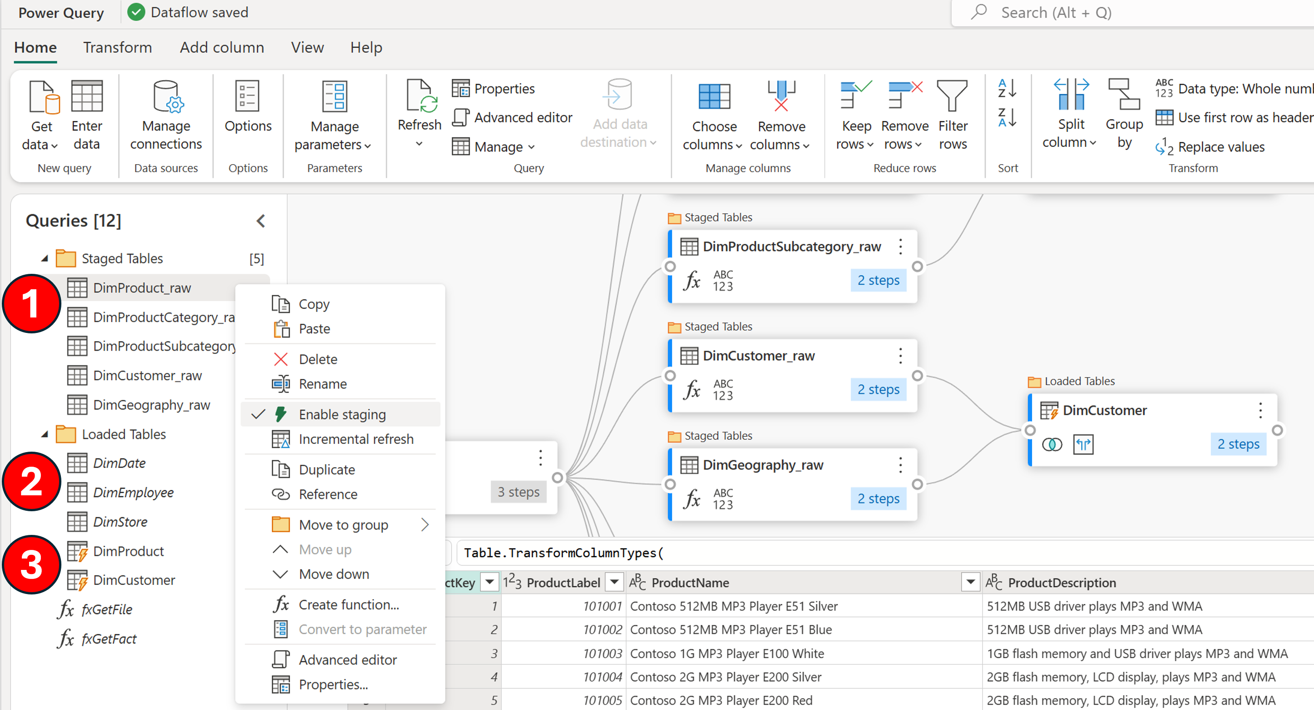Open the Refresh dropdown arrow
1314x710 pixels.
419,143
